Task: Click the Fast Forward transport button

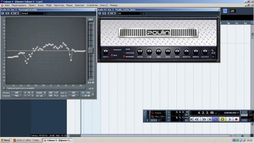Action: (204, 119)
